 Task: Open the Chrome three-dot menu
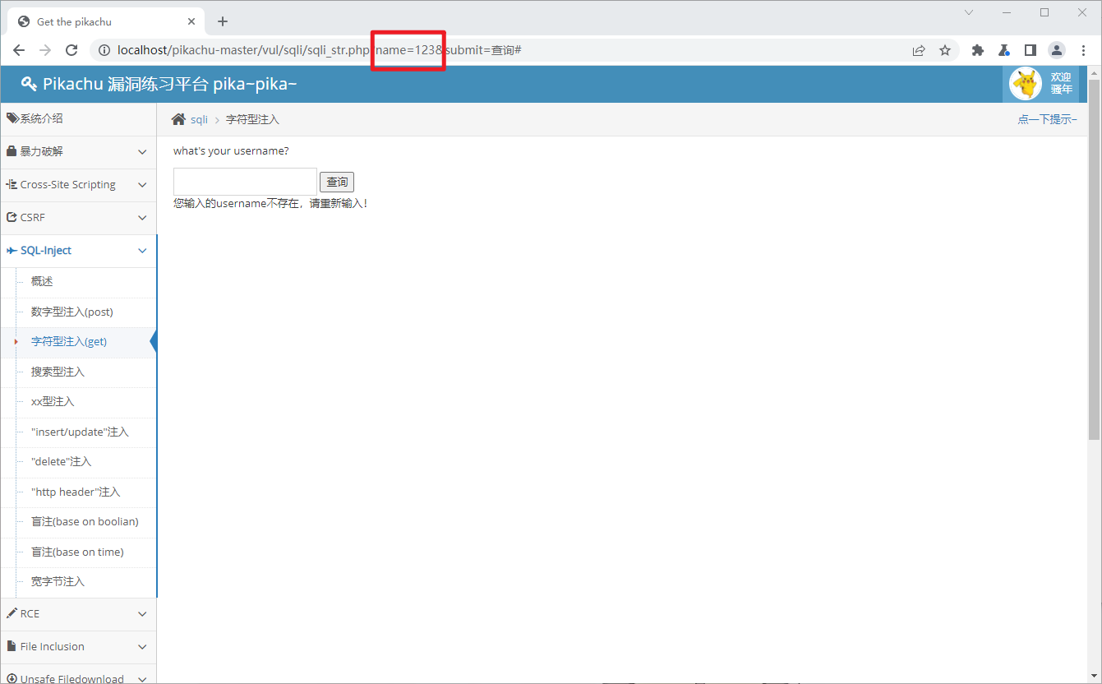tap(1083, 50)
